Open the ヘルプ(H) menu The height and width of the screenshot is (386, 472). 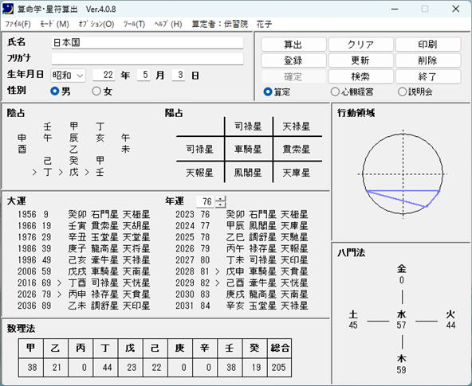coord(168,24)
